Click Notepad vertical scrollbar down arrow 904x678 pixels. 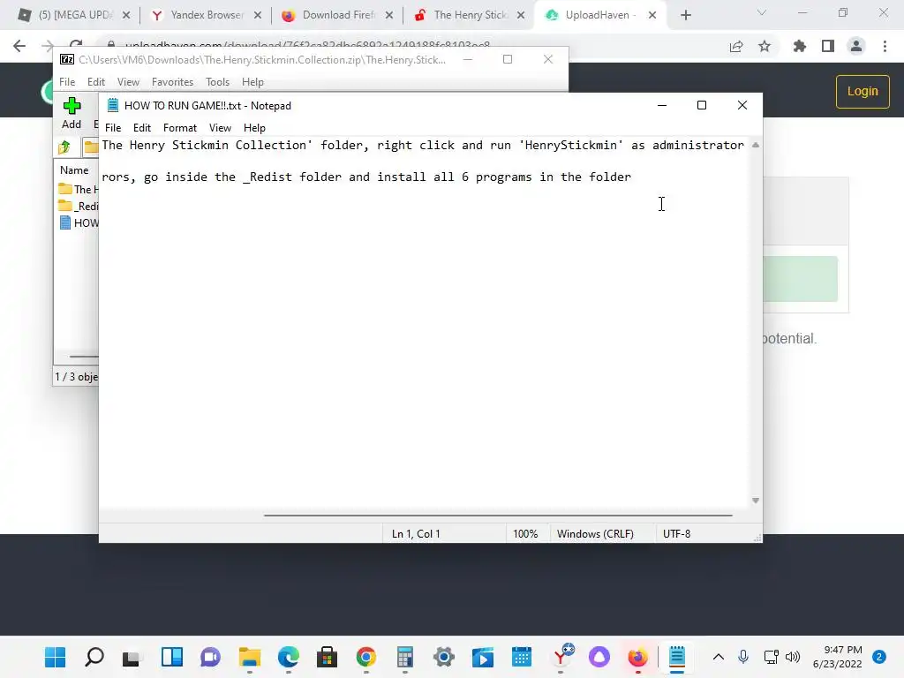pyautogui.click(x=756, y=501)
